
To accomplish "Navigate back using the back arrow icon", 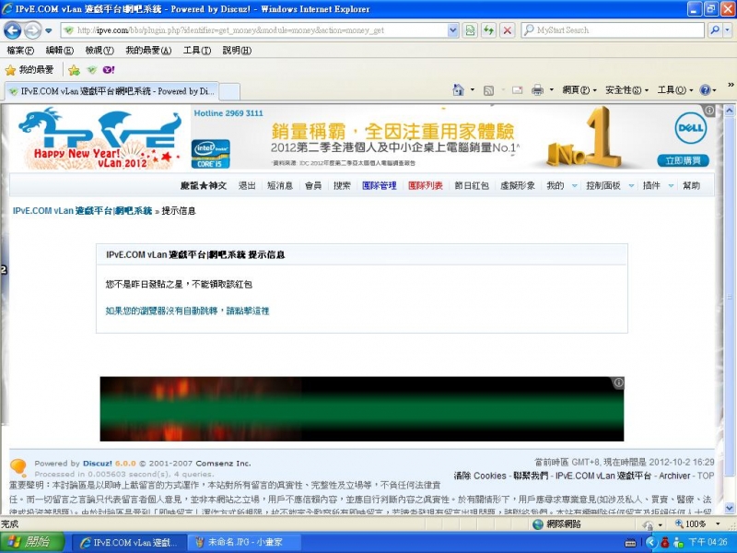I will click(12, 30).
